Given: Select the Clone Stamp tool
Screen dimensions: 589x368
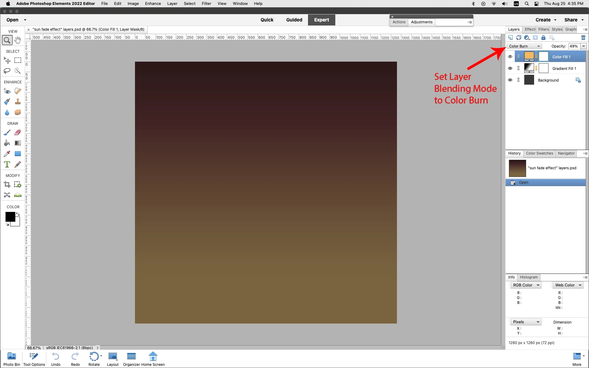Looking at the screenshot, I should click(x=18, y=102).
